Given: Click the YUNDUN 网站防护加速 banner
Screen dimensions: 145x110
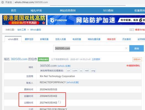Looking at the screenshot, I should click(x=96, y=20).
